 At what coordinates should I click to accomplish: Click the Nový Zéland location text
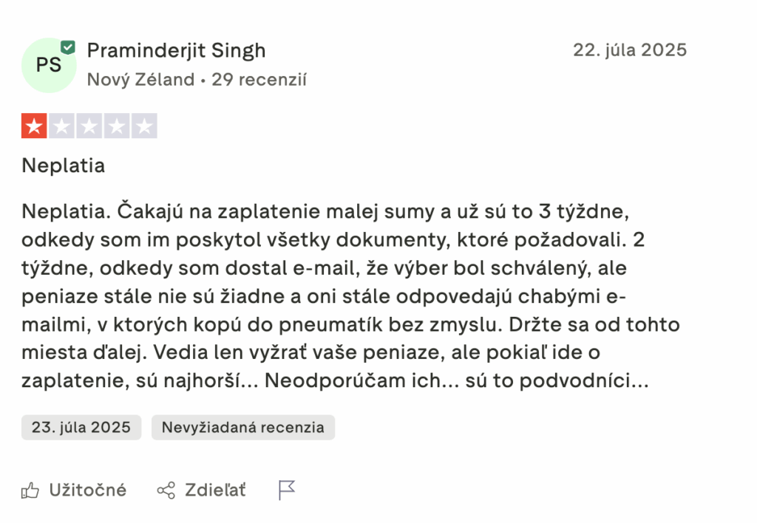point(140,80)
